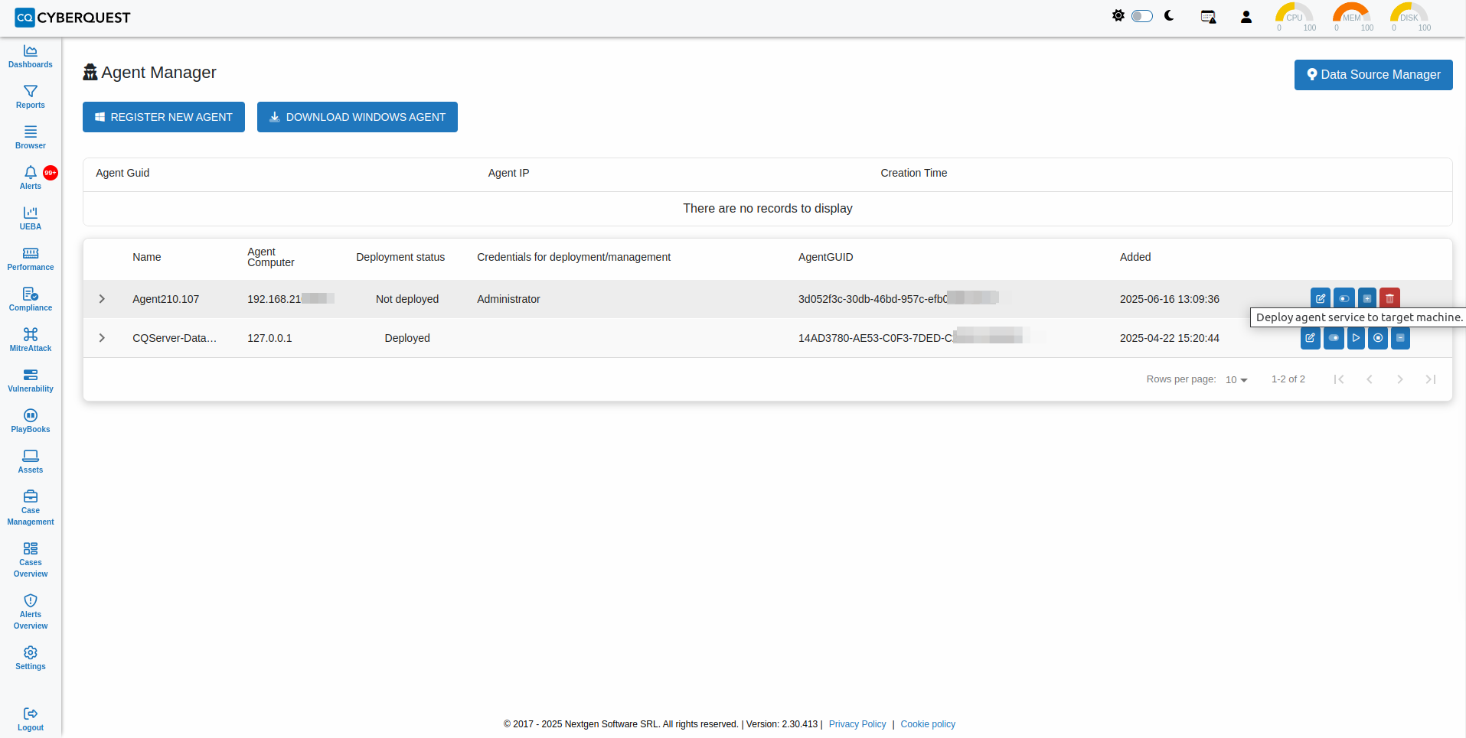
Task: Click the minus icon on the CQServer-Data row
Action: point(1400,338)
